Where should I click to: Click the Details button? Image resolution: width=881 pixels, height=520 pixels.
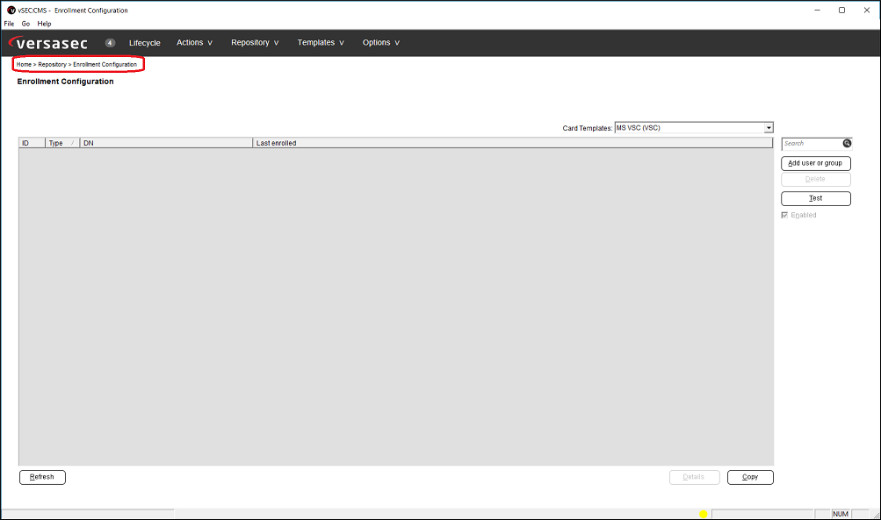[695, 477]
